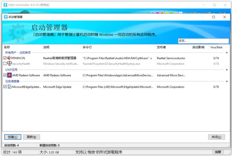The width and height of the screenshot is (232, 156).
Task: Pick the orange theme swatch in HiBit Uninstaller
Action: (x=162, y=13)
